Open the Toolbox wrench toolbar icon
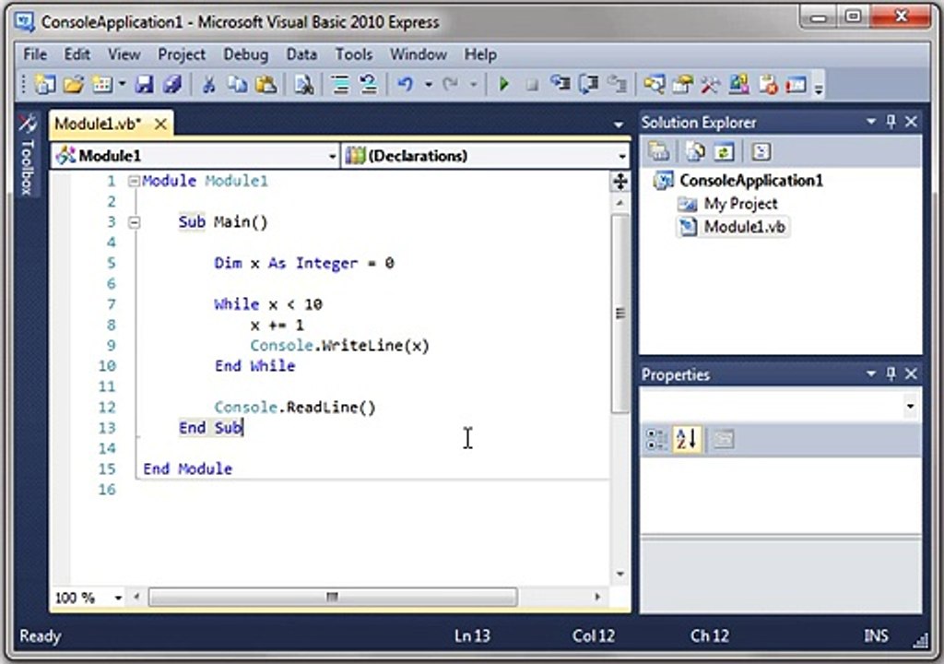Viewport: 944px width, 664px height. pyautogui.click(x=711, y=84)
